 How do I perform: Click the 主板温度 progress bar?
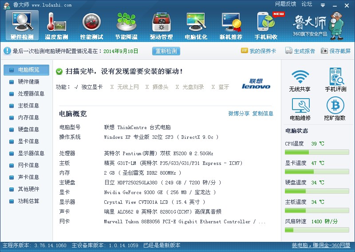coord(317,210)
